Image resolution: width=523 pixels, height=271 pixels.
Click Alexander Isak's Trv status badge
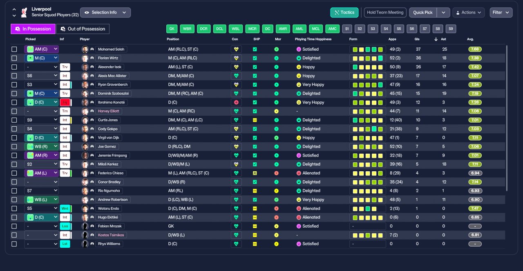[x=65, y=67]
